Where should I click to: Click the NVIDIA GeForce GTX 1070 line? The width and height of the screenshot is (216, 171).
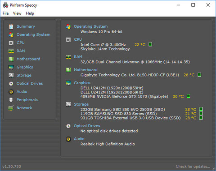coord(124,97)
